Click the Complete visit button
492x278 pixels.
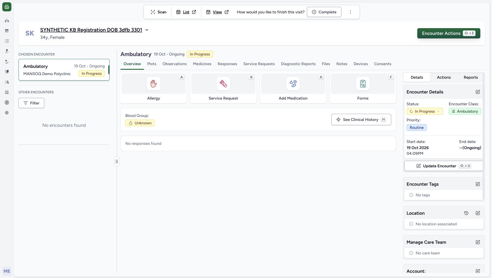click(324, 12)
